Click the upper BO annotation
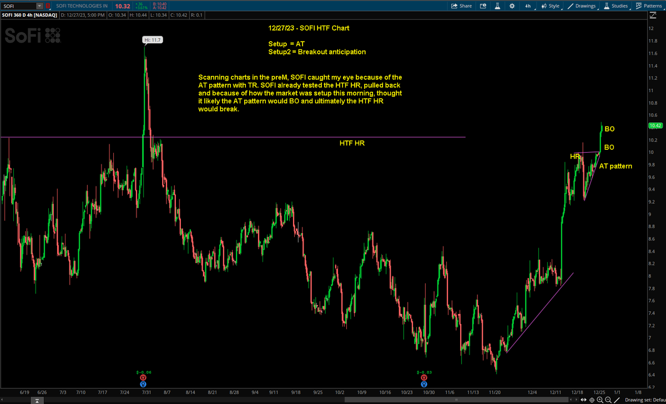The image size is (666, 404). tap(609, 129)
